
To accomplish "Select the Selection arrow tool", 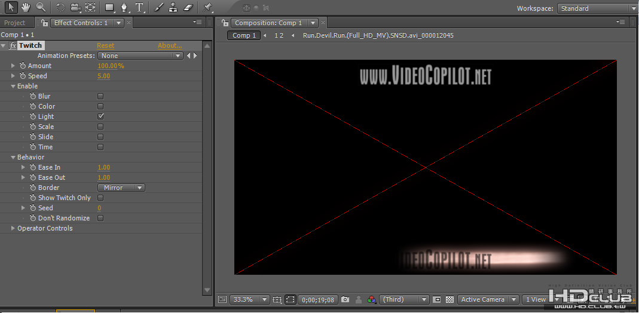I will tap(11, 7).
